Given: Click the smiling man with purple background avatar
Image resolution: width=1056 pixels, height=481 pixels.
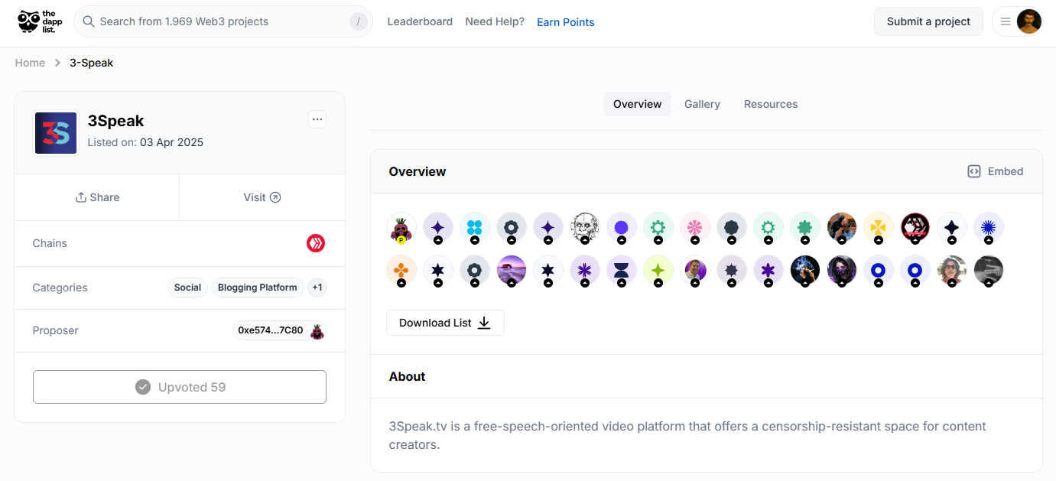Looking at the screenshot, I should (x=695, y=271).
